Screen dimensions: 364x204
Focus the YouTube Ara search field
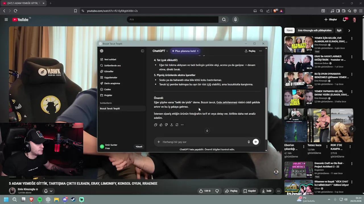coord(172,20)
